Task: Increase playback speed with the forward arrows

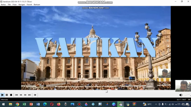Action: [x=25, y=95]
